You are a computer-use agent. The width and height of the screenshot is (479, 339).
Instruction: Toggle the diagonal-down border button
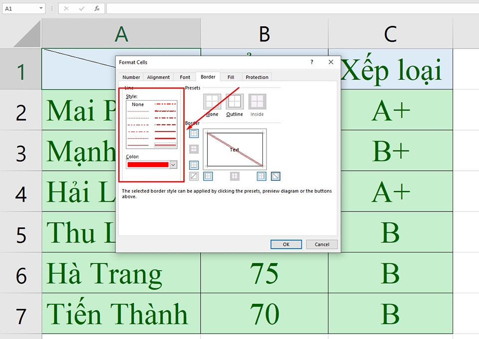click(275, 176)
